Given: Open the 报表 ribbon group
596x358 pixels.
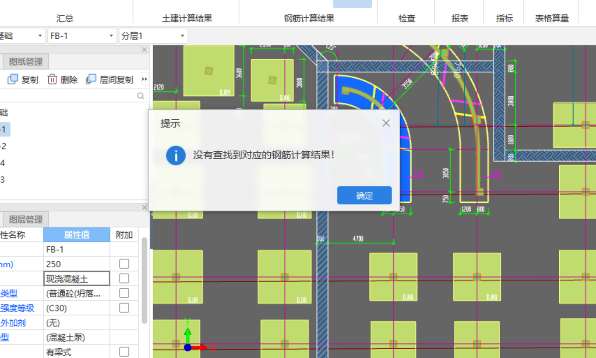Looking at the screenshot, I should [x=460, y=19].
